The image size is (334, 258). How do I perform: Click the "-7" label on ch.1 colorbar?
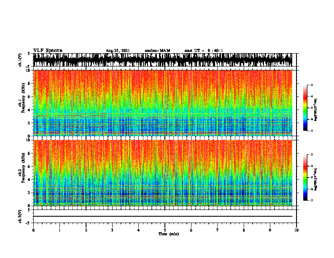(x=311, y=131)
